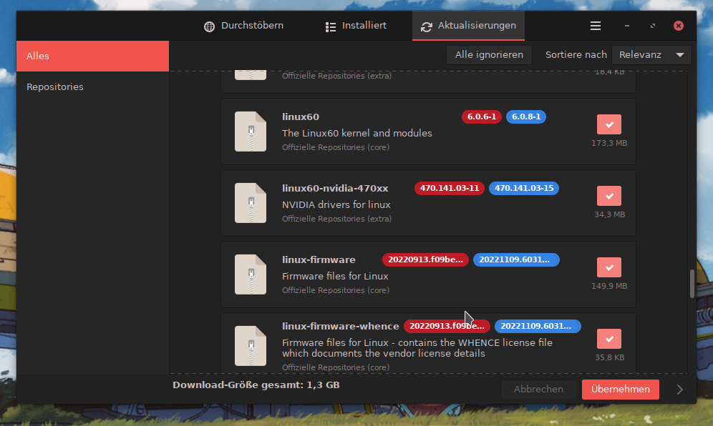Screen dimensions: 713x426
Task: Click the blue 470.141.03-15 version badge
Action: [x=524, y=188]
